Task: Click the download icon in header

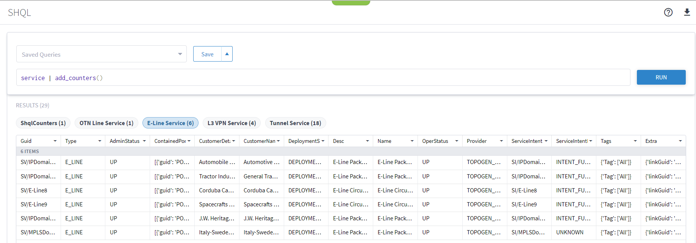Action: [x=687, y=12]
